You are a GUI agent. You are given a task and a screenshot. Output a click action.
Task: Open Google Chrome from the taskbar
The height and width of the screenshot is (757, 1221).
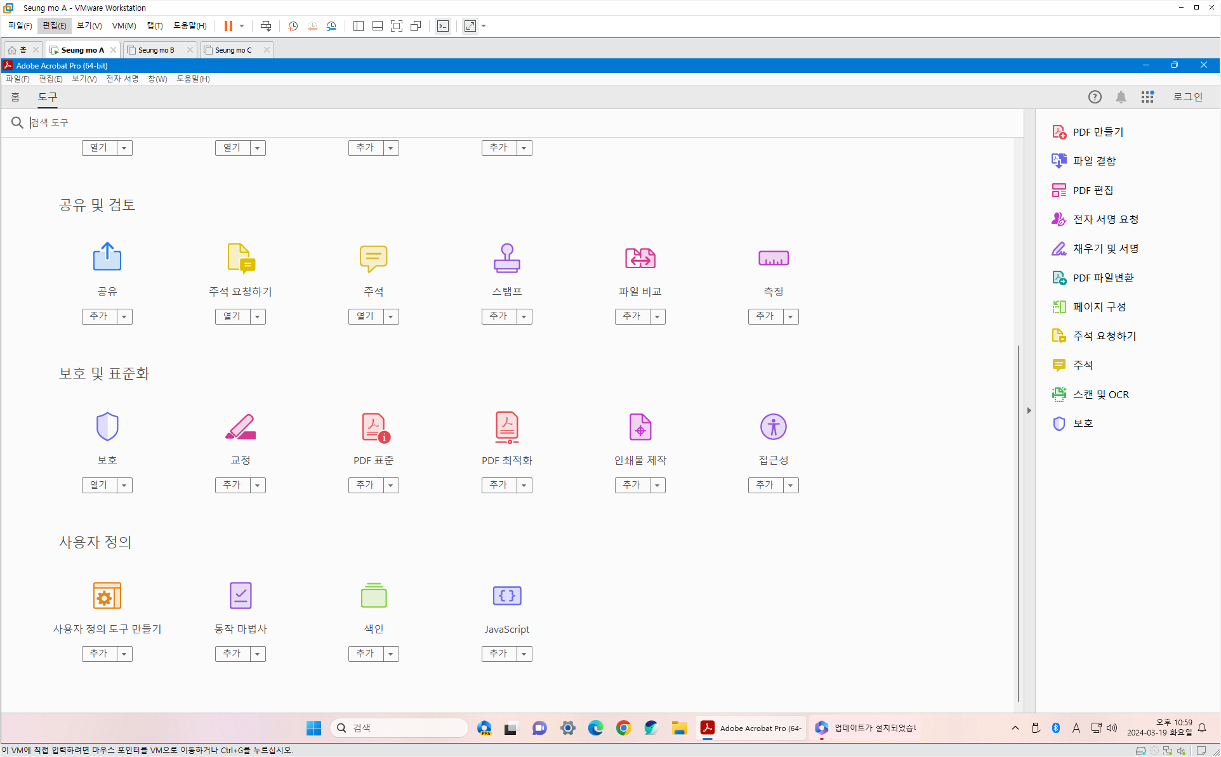click(623, 728)
